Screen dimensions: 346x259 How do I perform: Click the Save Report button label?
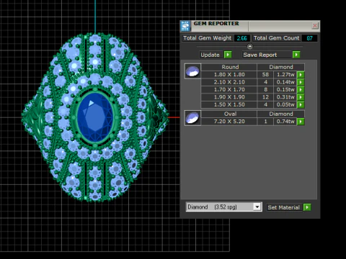(x=260, y=55)
